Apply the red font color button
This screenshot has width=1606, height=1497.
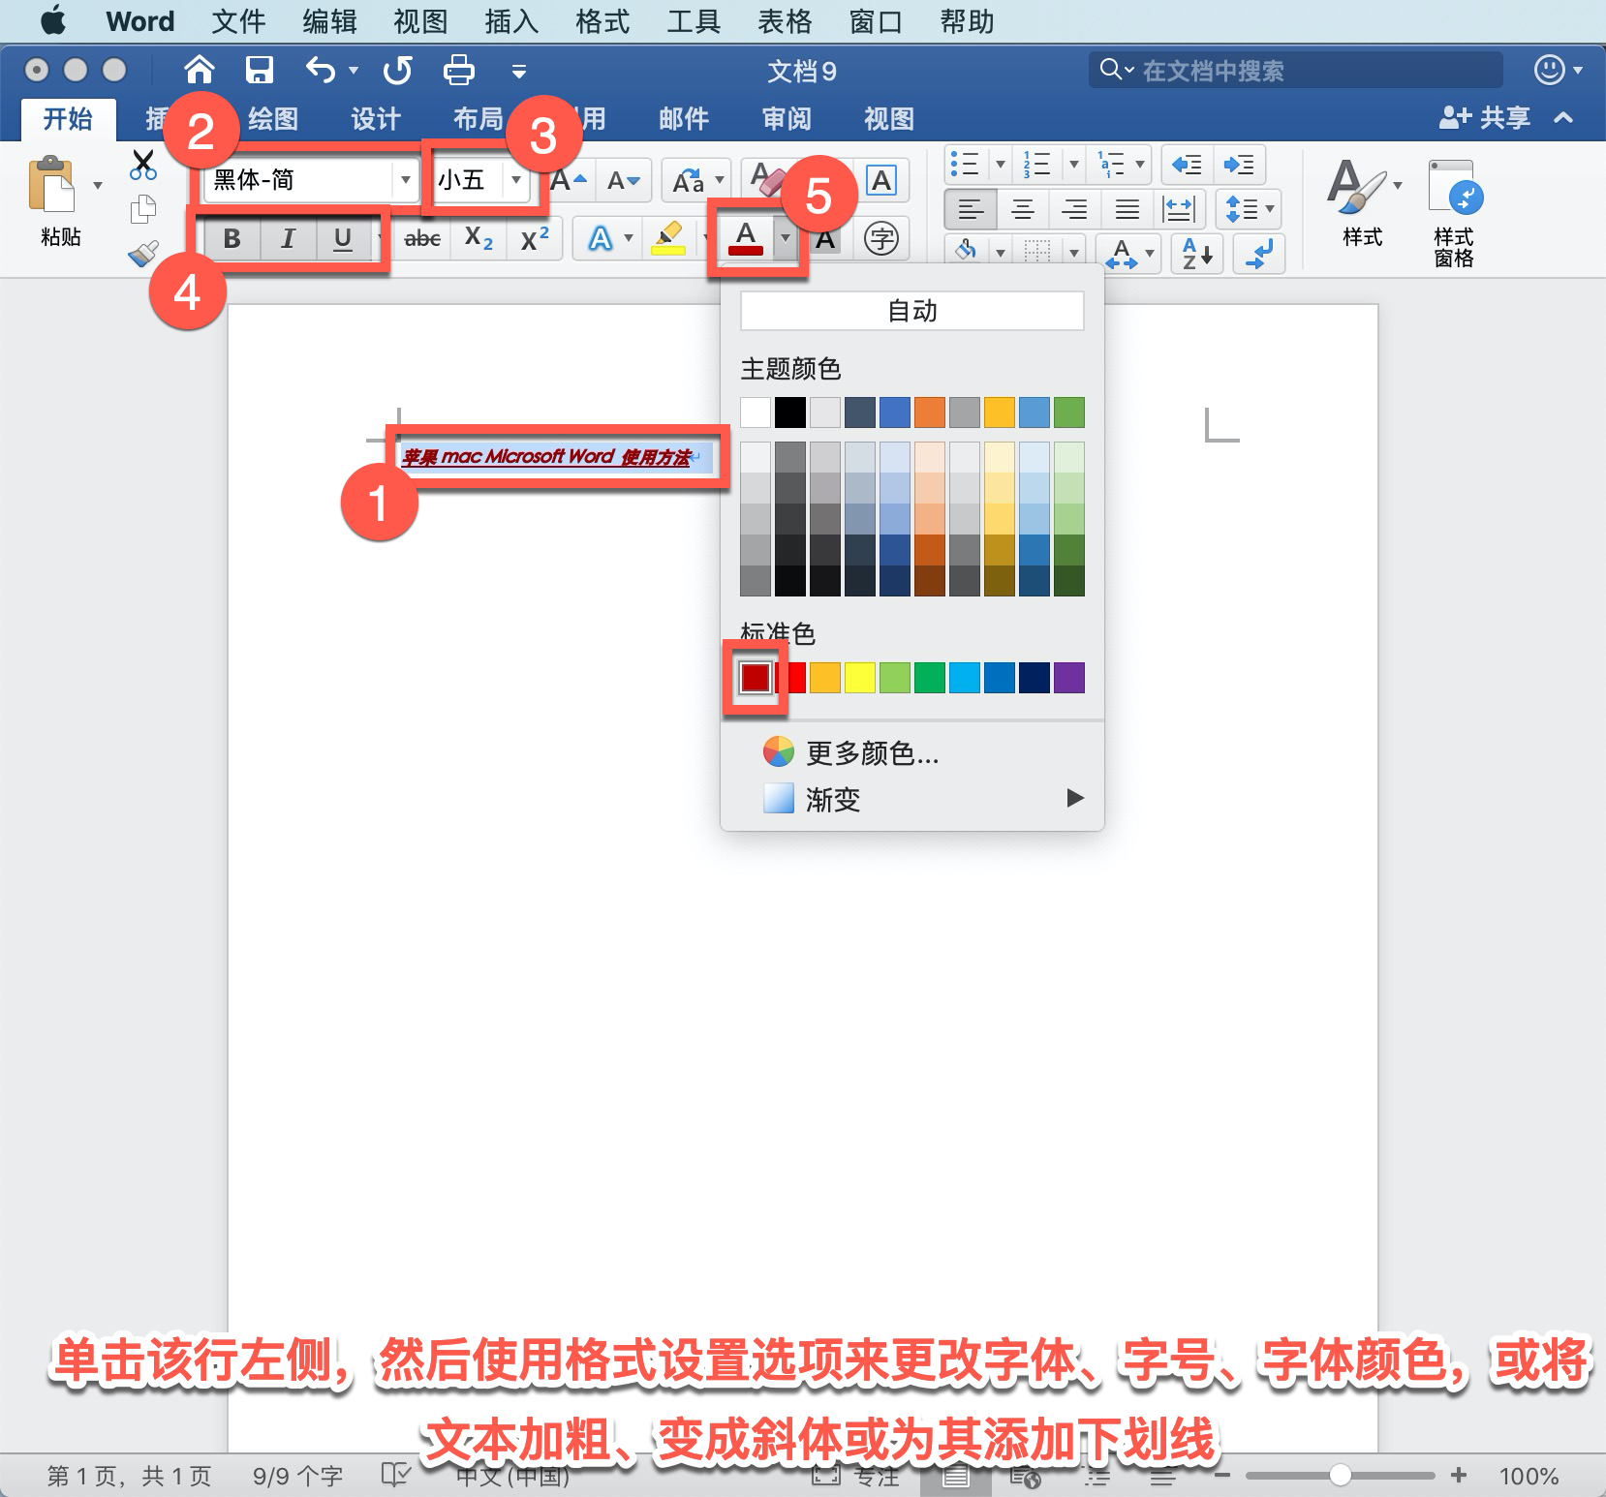point(746,238)
